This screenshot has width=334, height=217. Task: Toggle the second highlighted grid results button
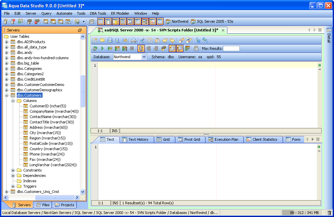pyautogui.click(x=180, y=48)
